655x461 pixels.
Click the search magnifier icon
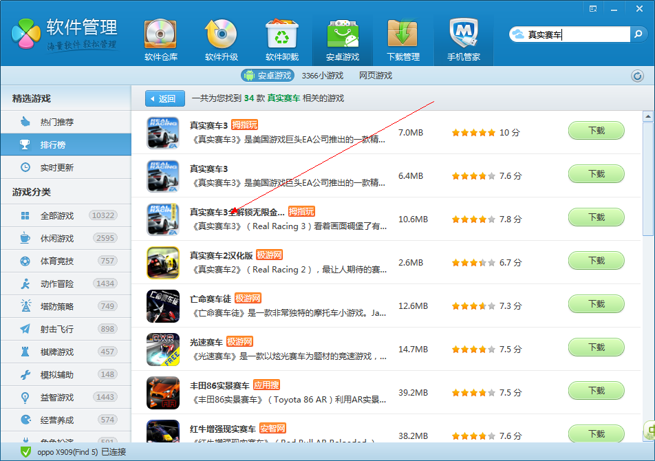(x=639, y=34)
